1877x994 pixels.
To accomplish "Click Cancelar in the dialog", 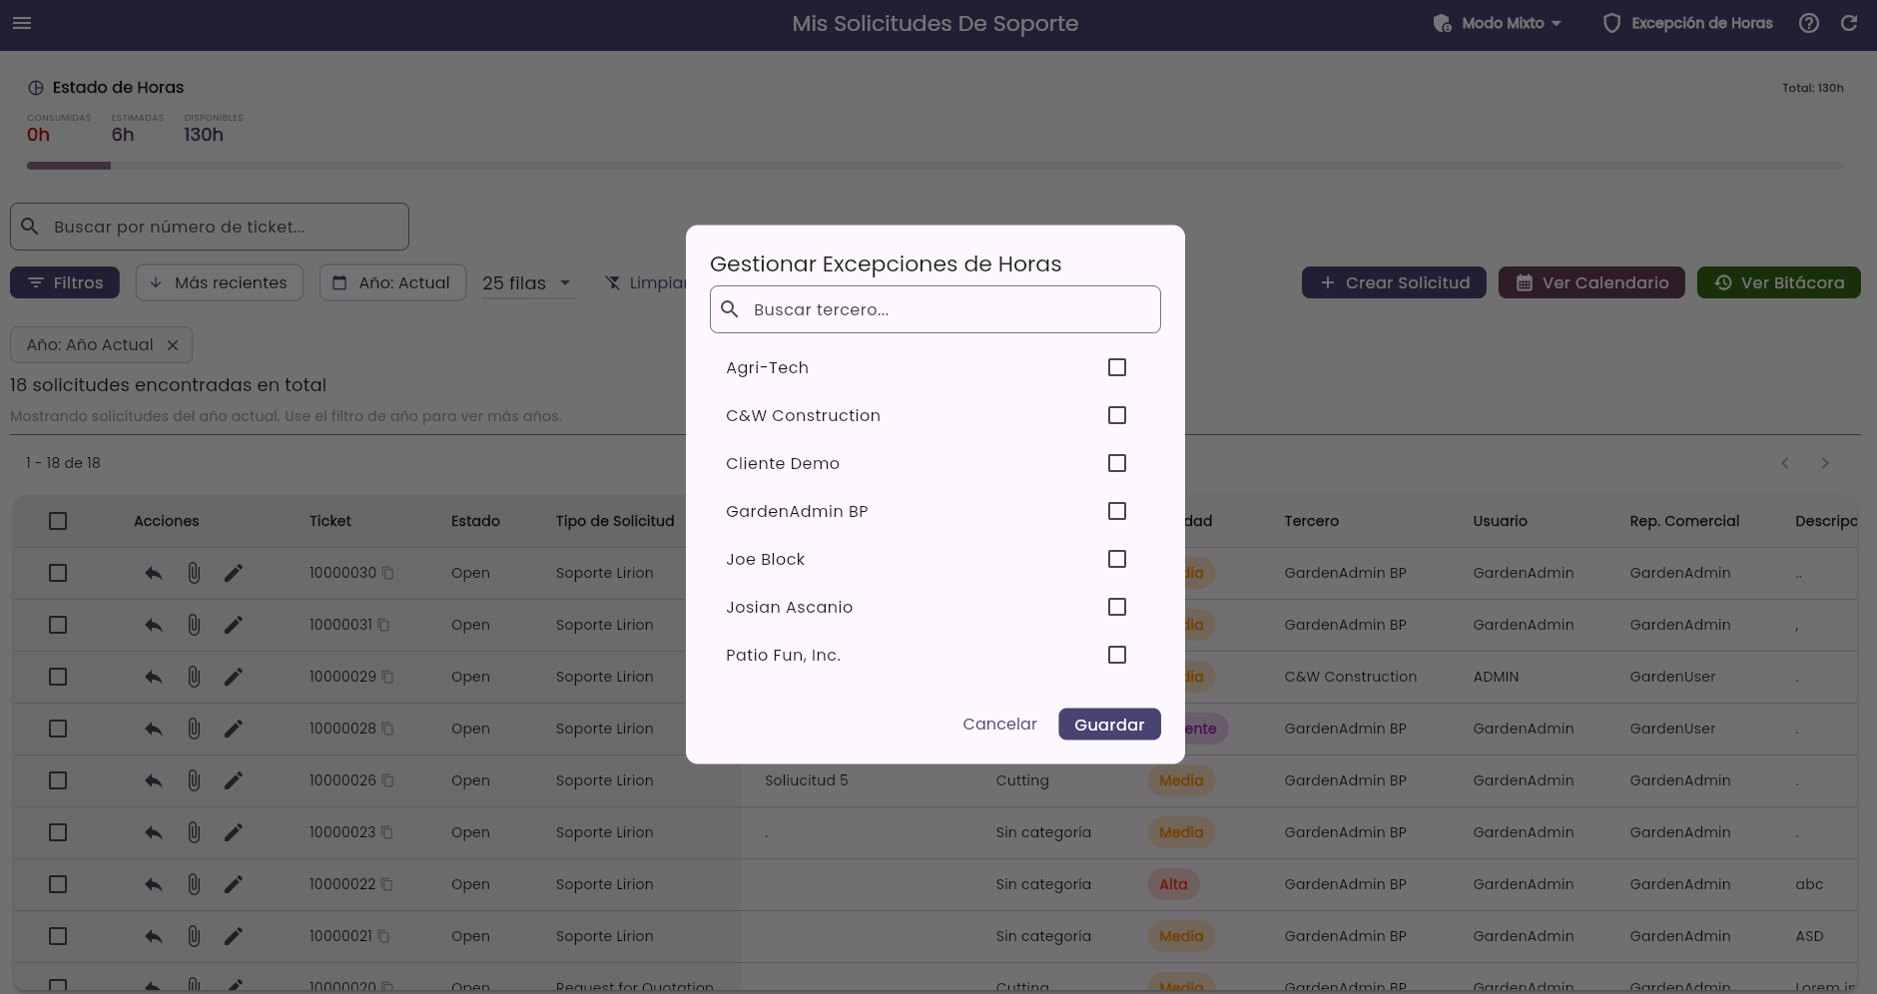I will [x=999, y=725].
